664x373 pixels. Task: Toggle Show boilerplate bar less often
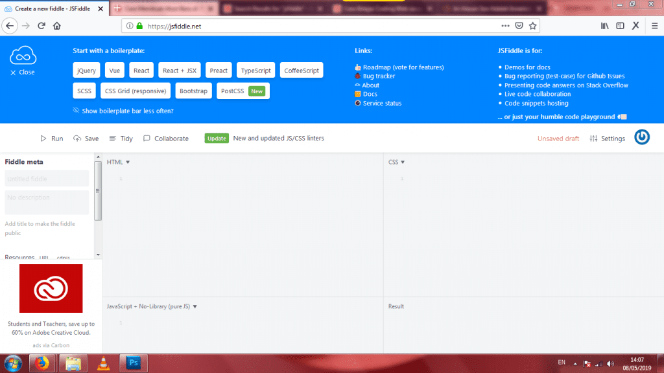click(x=123, y=111)
